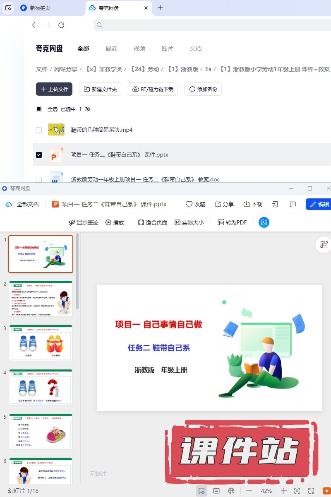The height and width of the screenshot is (497, 331).
Task: Switch to the 视频 category tab
Action: click(x=139, y=48)
